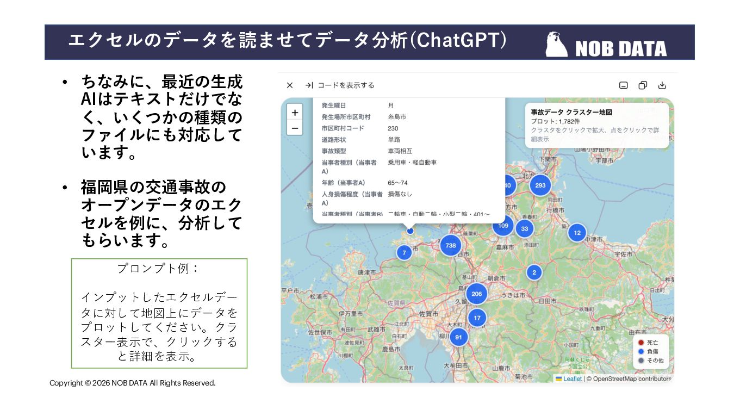
Task: Click the arrow icon beside コードを表示する
Action: point(309,85)
